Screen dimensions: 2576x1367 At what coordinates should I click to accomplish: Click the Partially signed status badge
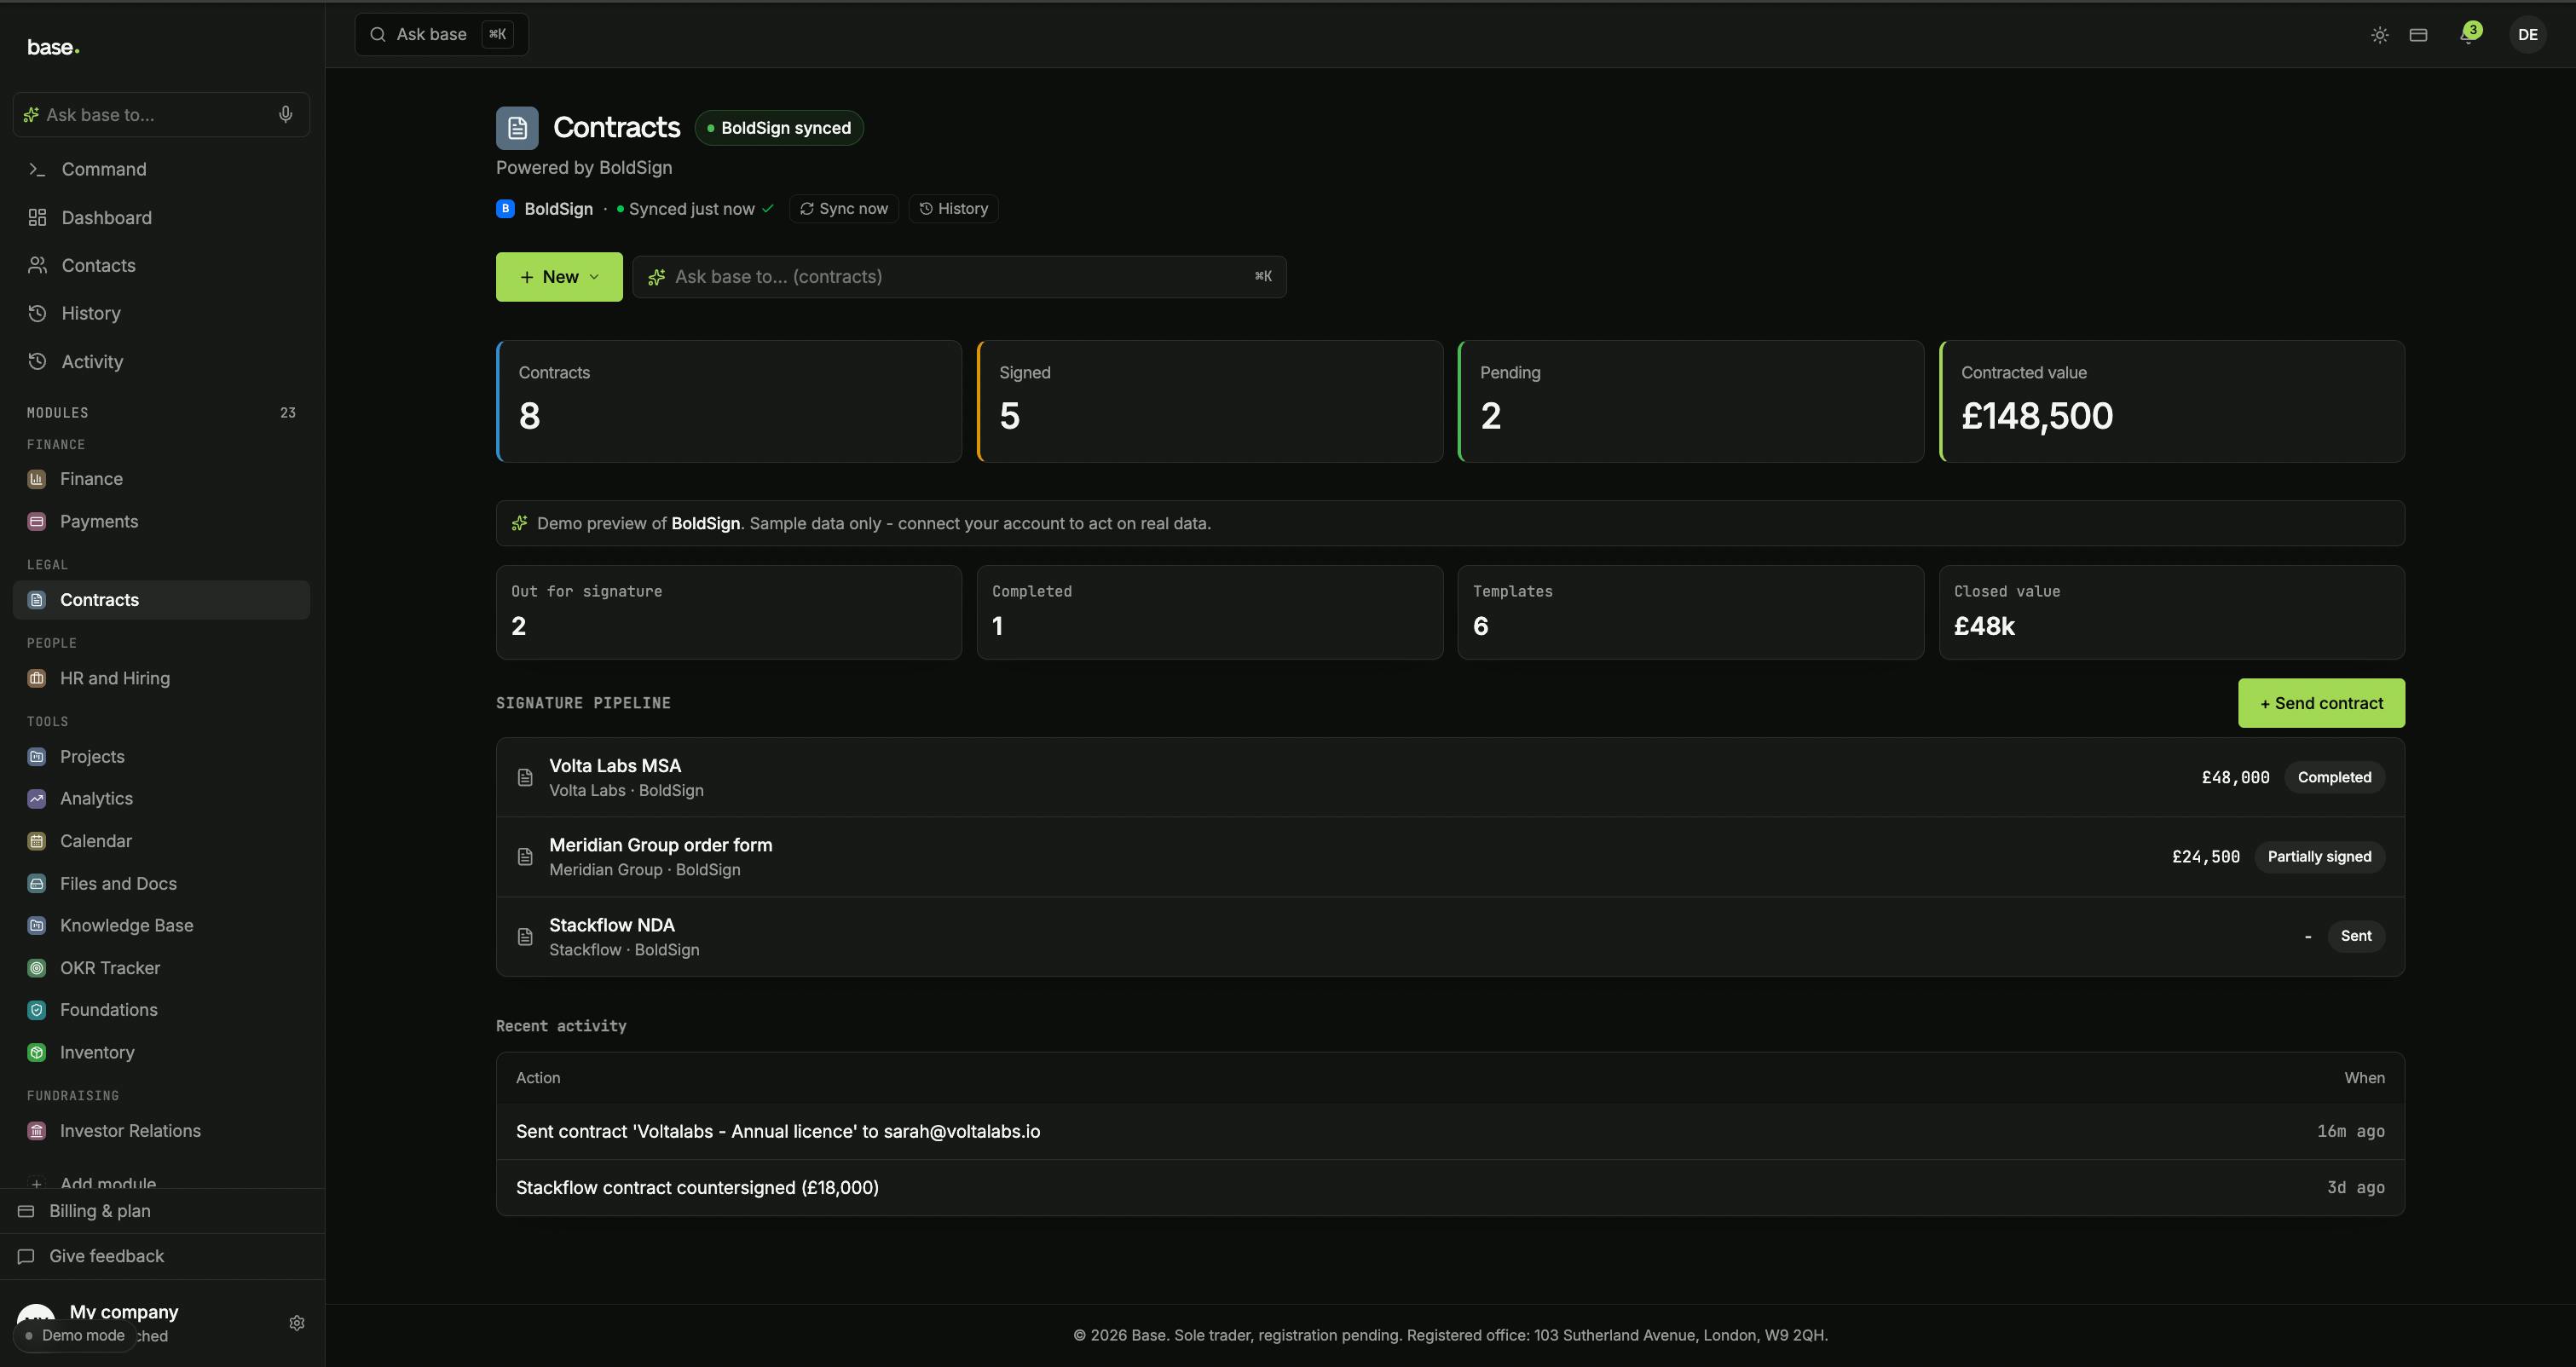point(2319,857)
